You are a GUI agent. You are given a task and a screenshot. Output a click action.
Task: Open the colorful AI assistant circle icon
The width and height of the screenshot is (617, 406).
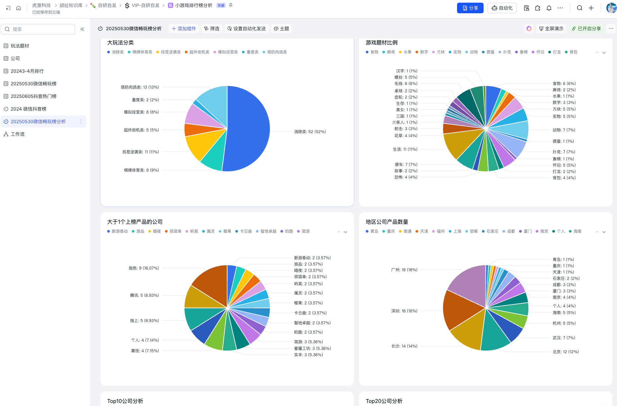coord(529,29)
